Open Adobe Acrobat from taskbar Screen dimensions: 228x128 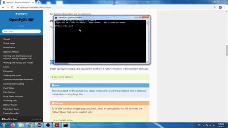(x=57, y=125)
